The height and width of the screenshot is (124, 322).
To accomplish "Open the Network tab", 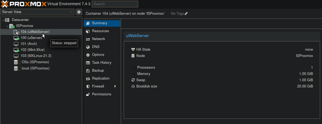I will [x=102, y=39].
